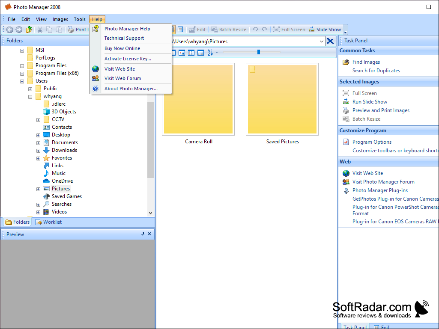Collapse the Users folder node
The image size is (439, 329).
22,81
